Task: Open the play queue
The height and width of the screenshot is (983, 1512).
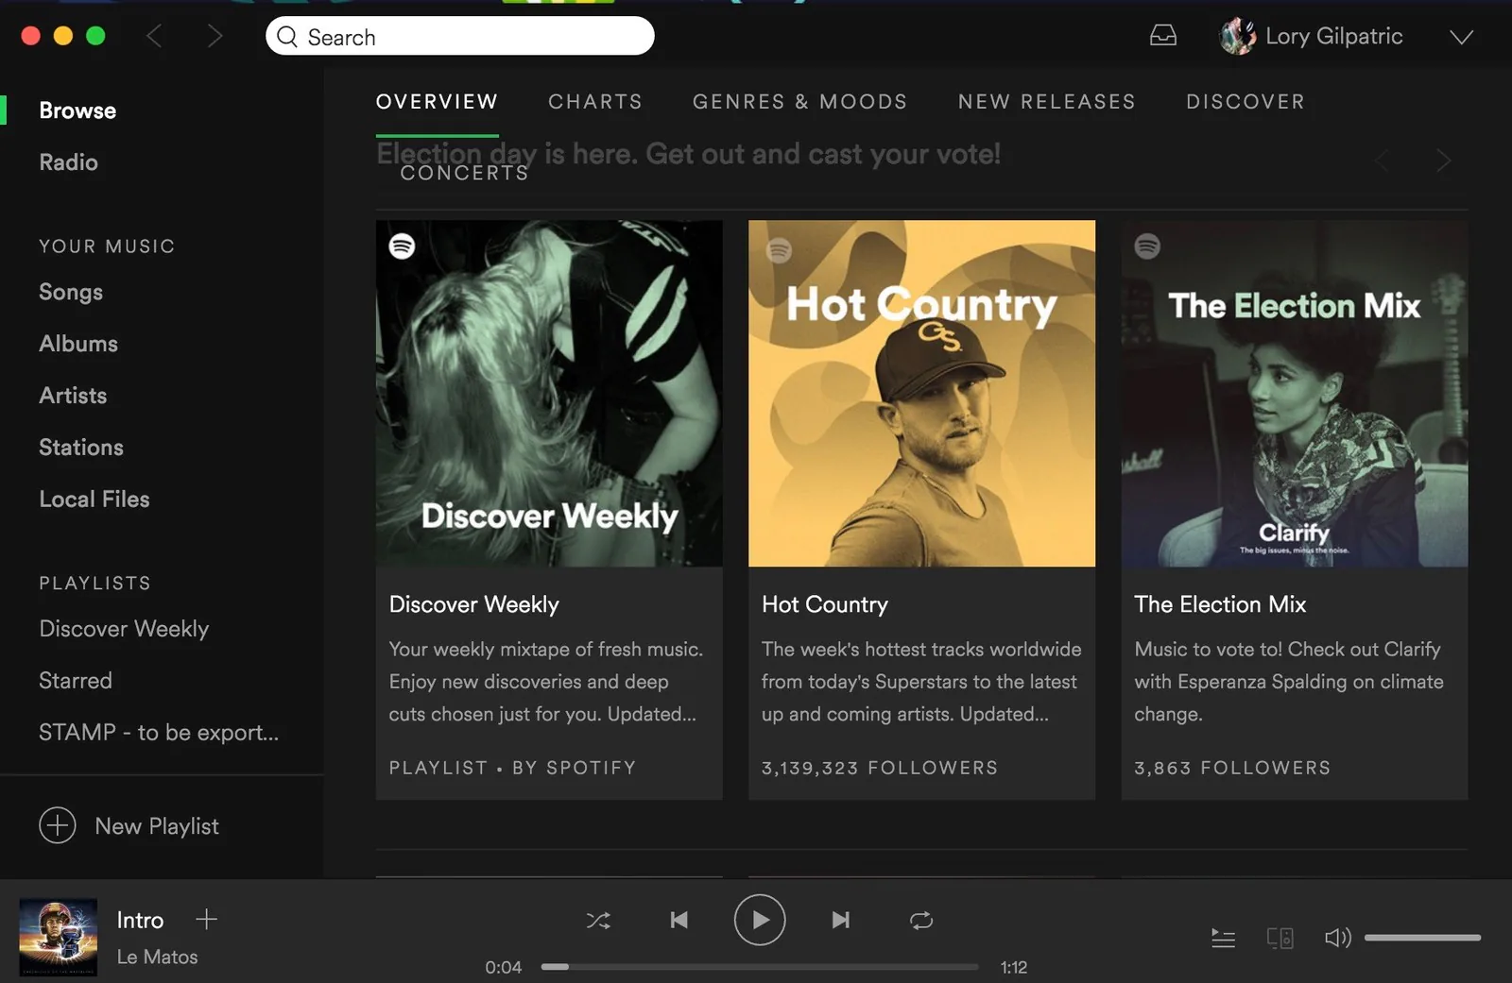Action: coord(1223,938)
